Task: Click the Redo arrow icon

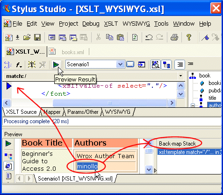Action: coord(159,37)
